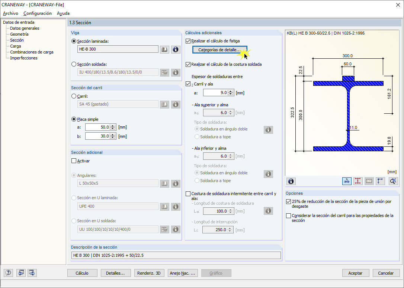Select Sección soldada radio option
404x288 pixels.
click(74, 64)
